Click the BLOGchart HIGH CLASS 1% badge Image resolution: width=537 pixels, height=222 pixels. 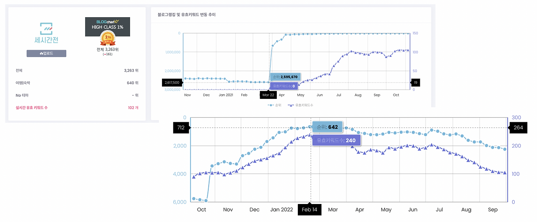click(107, 26)
